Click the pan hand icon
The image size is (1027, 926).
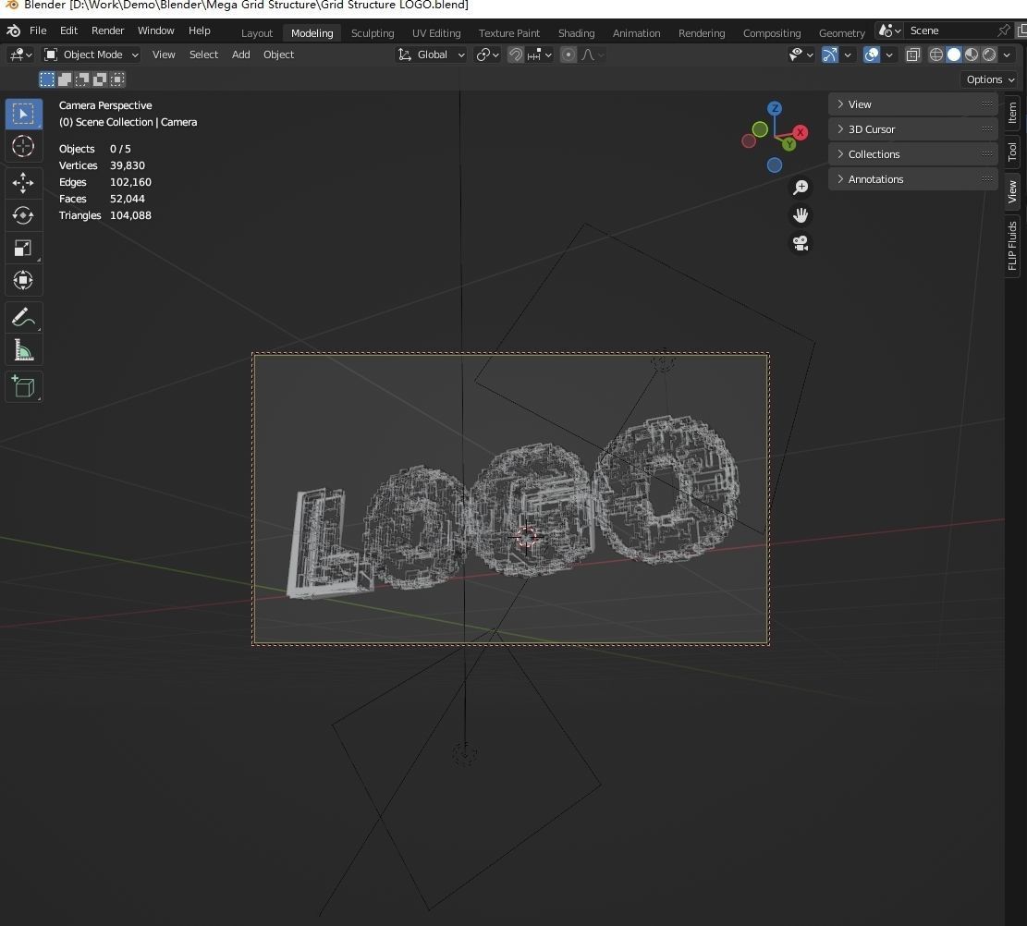[x=801, y=215]
